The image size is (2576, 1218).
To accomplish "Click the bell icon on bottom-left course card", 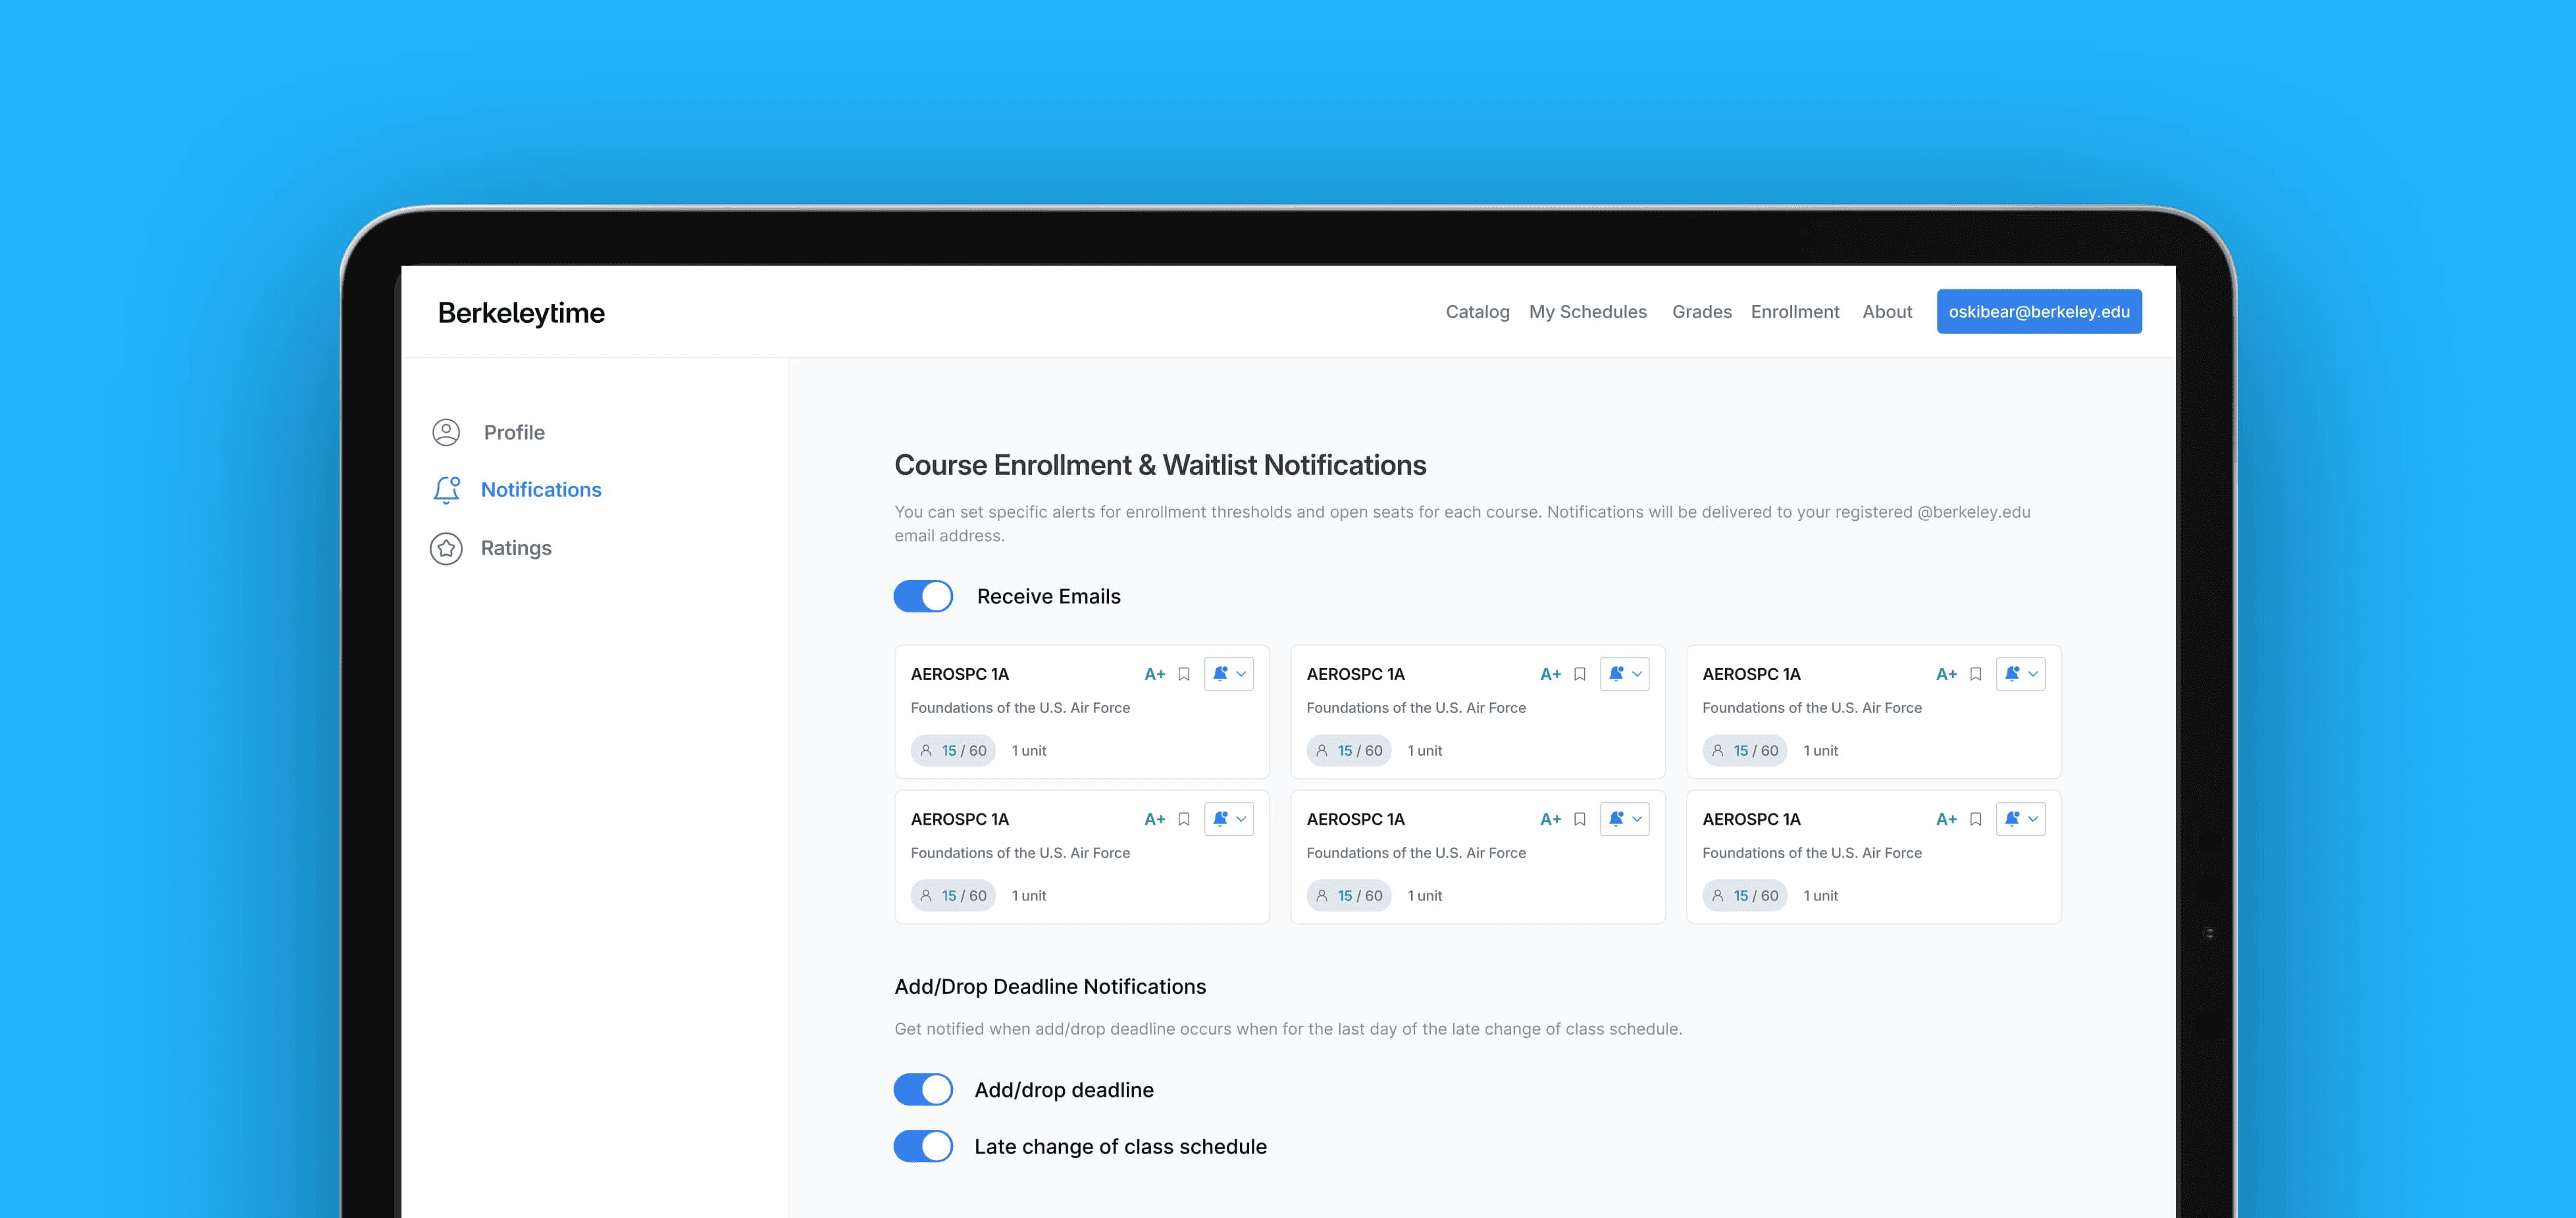I will pyautogui.click(x=1220, y=819).
